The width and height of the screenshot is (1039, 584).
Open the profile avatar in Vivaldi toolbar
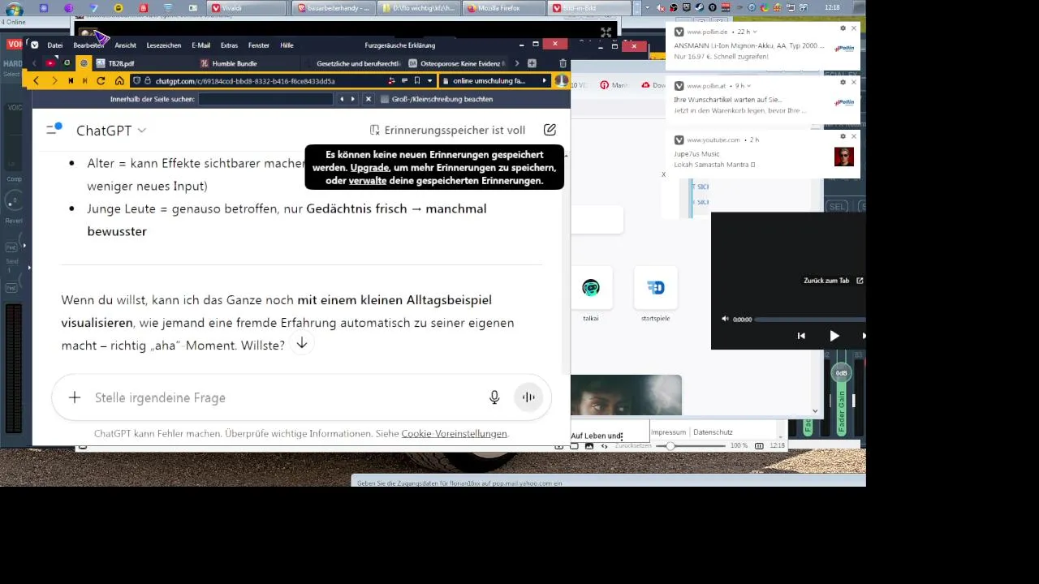(x=561, y=81)
